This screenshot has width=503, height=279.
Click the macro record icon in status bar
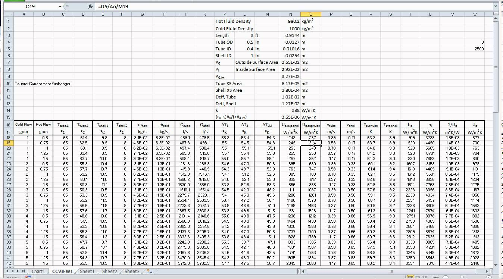28,278
